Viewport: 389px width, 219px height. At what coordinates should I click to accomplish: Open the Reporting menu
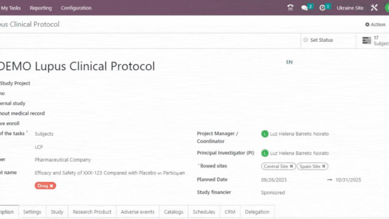tap(41, 8)
